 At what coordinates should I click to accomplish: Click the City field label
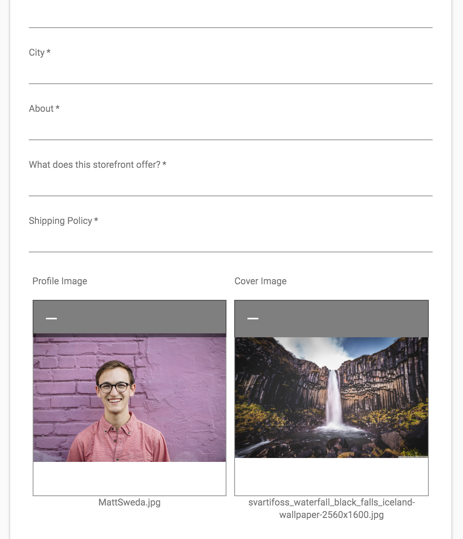point(40,53)
